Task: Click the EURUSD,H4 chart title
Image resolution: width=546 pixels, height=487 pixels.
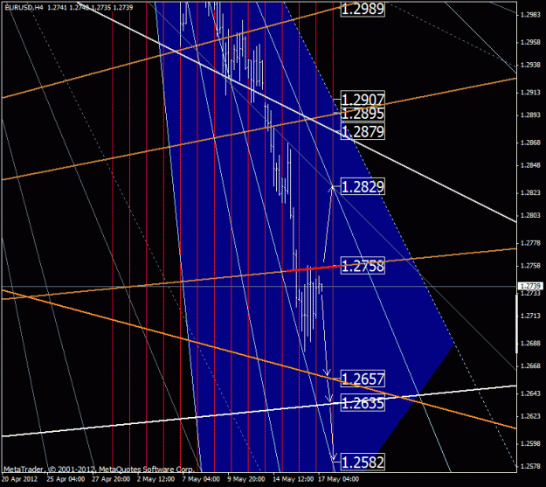Action: pyautogui.click(x=24, y=7)
